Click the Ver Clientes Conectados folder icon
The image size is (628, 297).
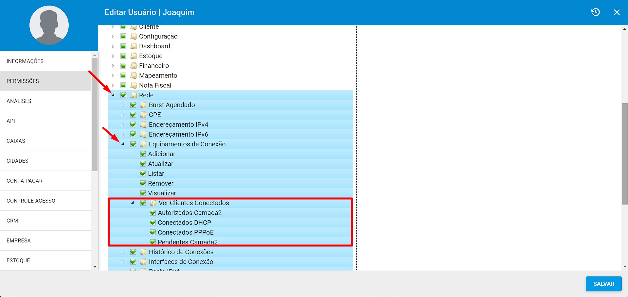153,203
